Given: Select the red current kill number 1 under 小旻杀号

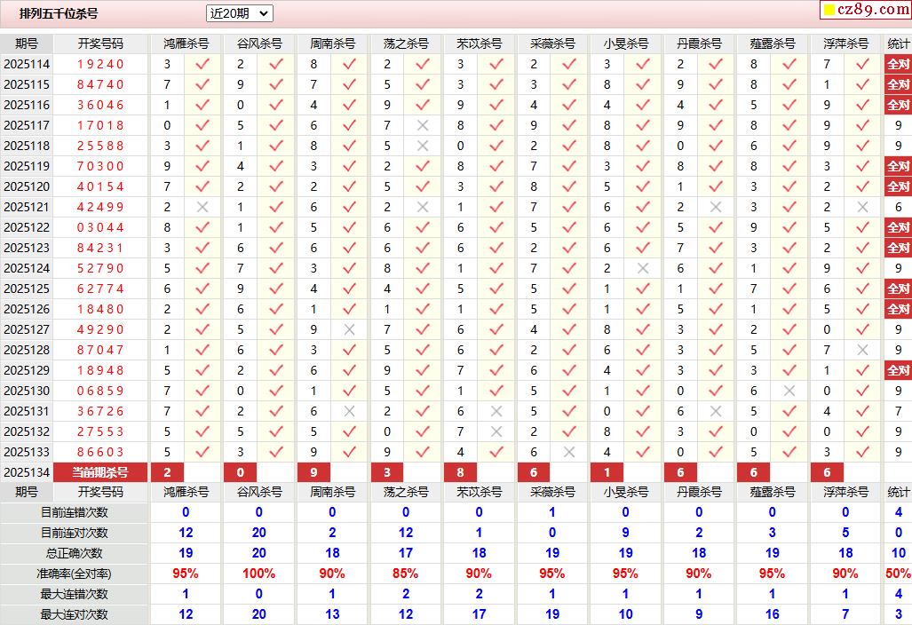Looking at the screenshot, I should pos(607,472).
